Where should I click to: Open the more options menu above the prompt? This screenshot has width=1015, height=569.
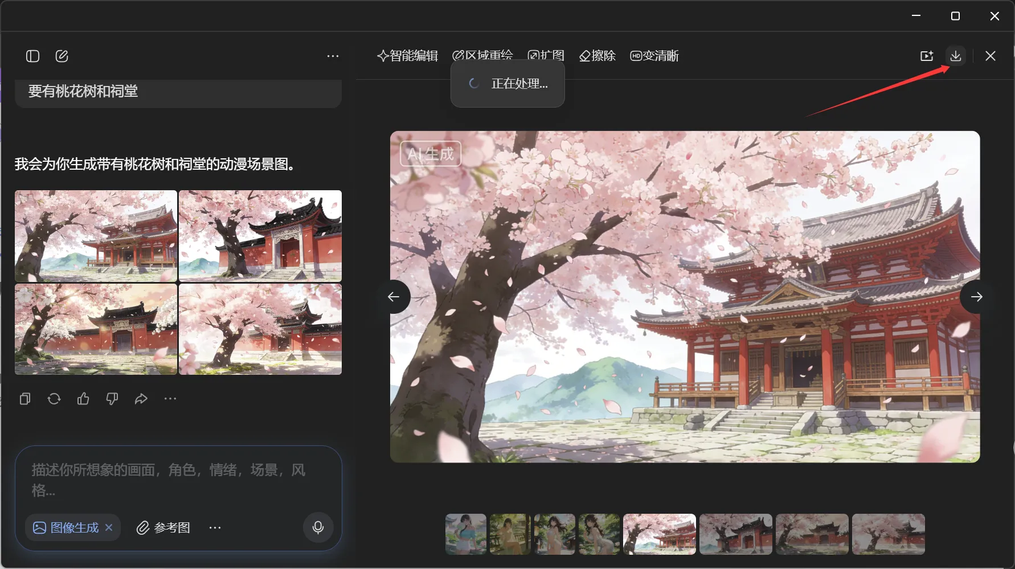tap(333, 56)
